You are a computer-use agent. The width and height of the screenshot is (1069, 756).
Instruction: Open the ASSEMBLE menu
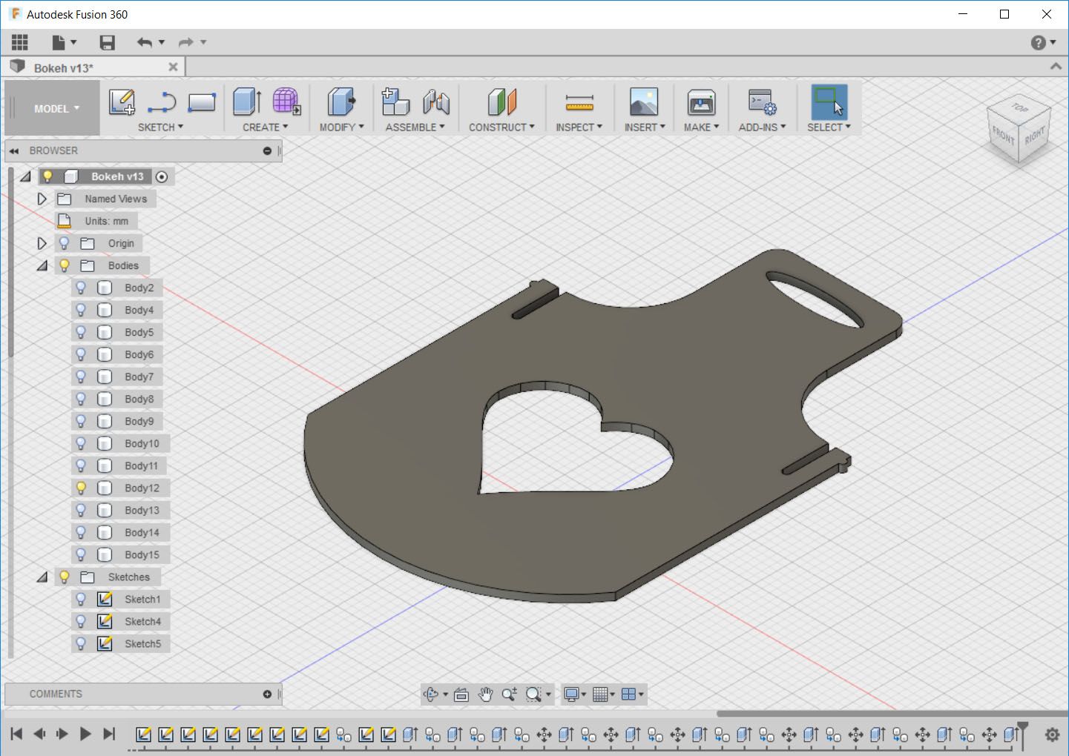pyautogui.click(x=415, y=127)
